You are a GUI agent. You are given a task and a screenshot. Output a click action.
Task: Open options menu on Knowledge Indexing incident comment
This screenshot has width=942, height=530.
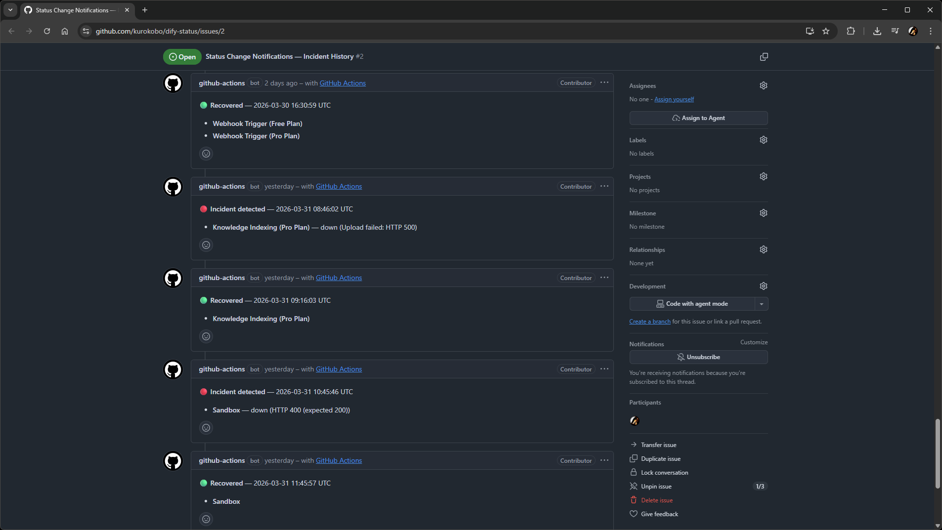click(x=604, y=186)
